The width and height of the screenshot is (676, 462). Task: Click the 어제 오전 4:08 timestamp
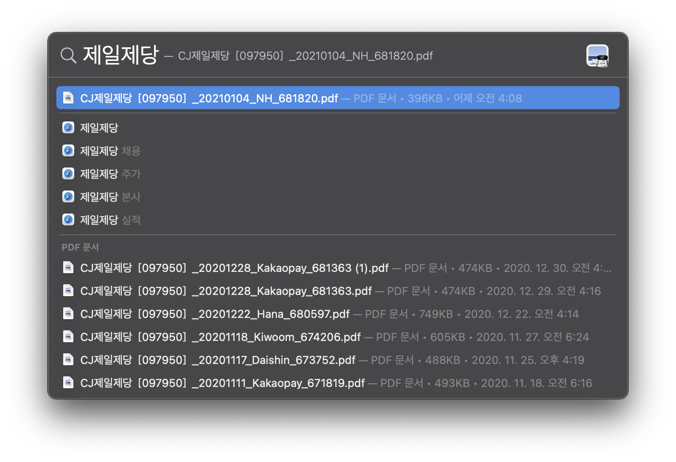(x=488, y=98)
